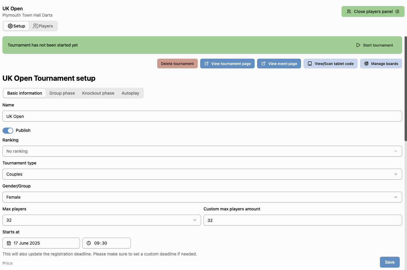Open the Gender/Group dropdown showing Female
Viewport: 407px width, 270px height.
tap(202, 197)
